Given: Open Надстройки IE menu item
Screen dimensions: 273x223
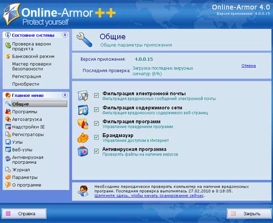Looking at the screenshot, I should pyautogui.click(x=28, y=127).
